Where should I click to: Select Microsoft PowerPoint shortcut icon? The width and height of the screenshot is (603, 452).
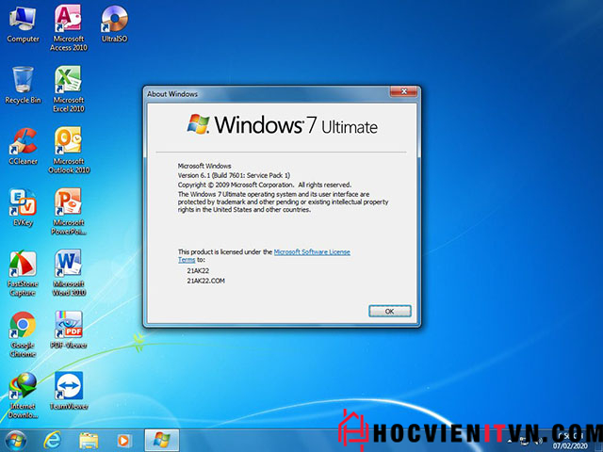point(69,211)
